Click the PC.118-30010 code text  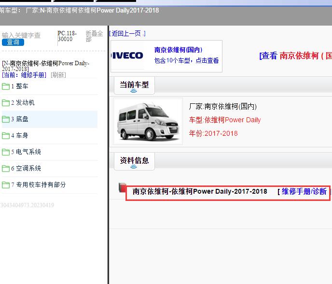(67, 36)
